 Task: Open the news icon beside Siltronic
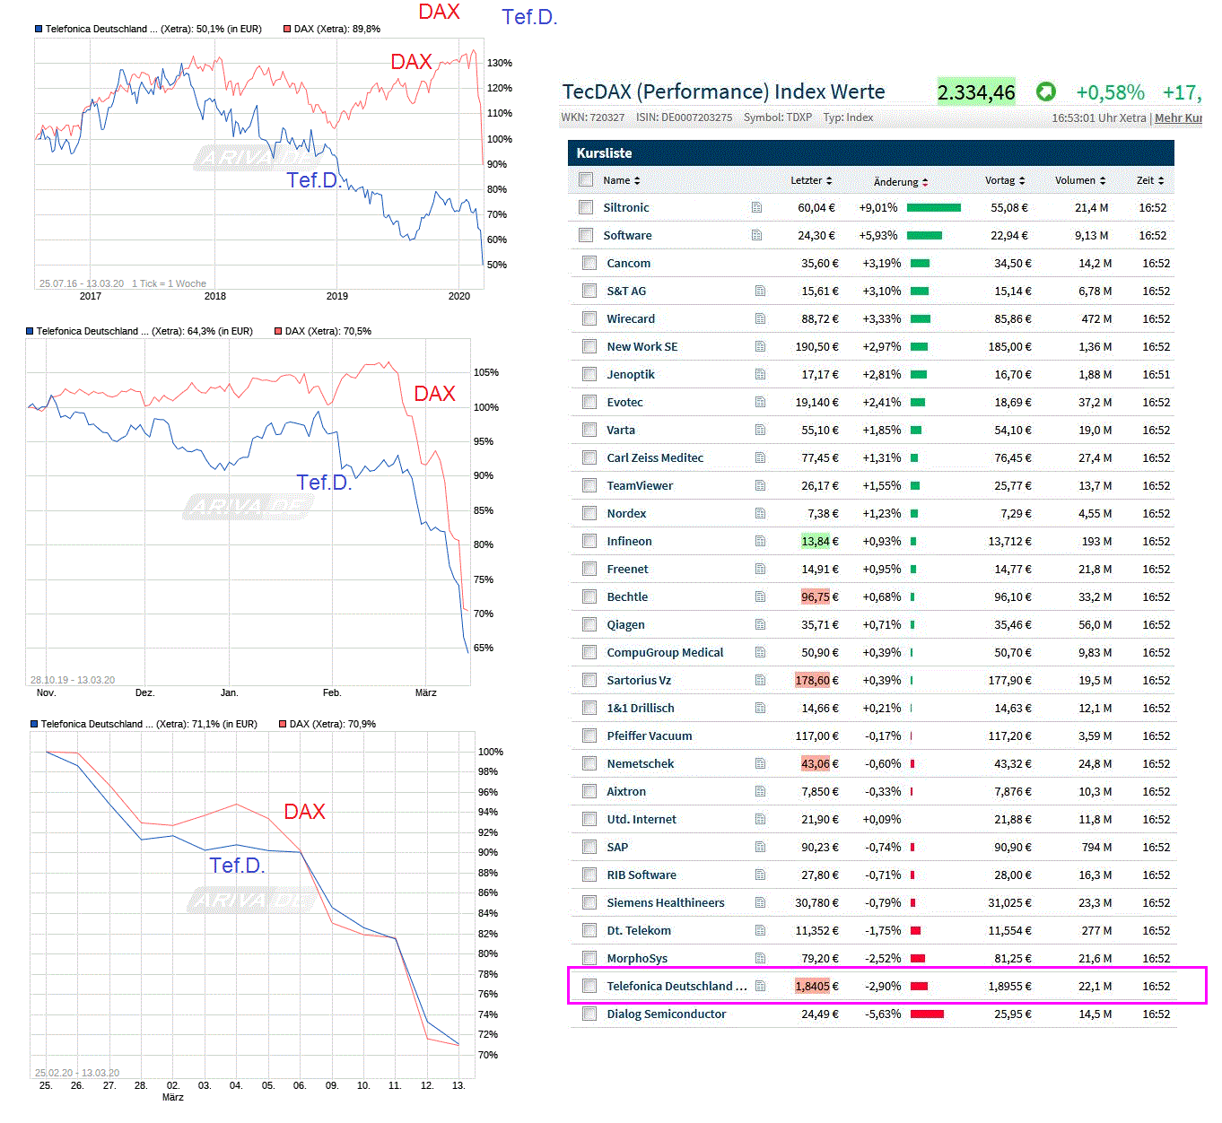point(756,207)
